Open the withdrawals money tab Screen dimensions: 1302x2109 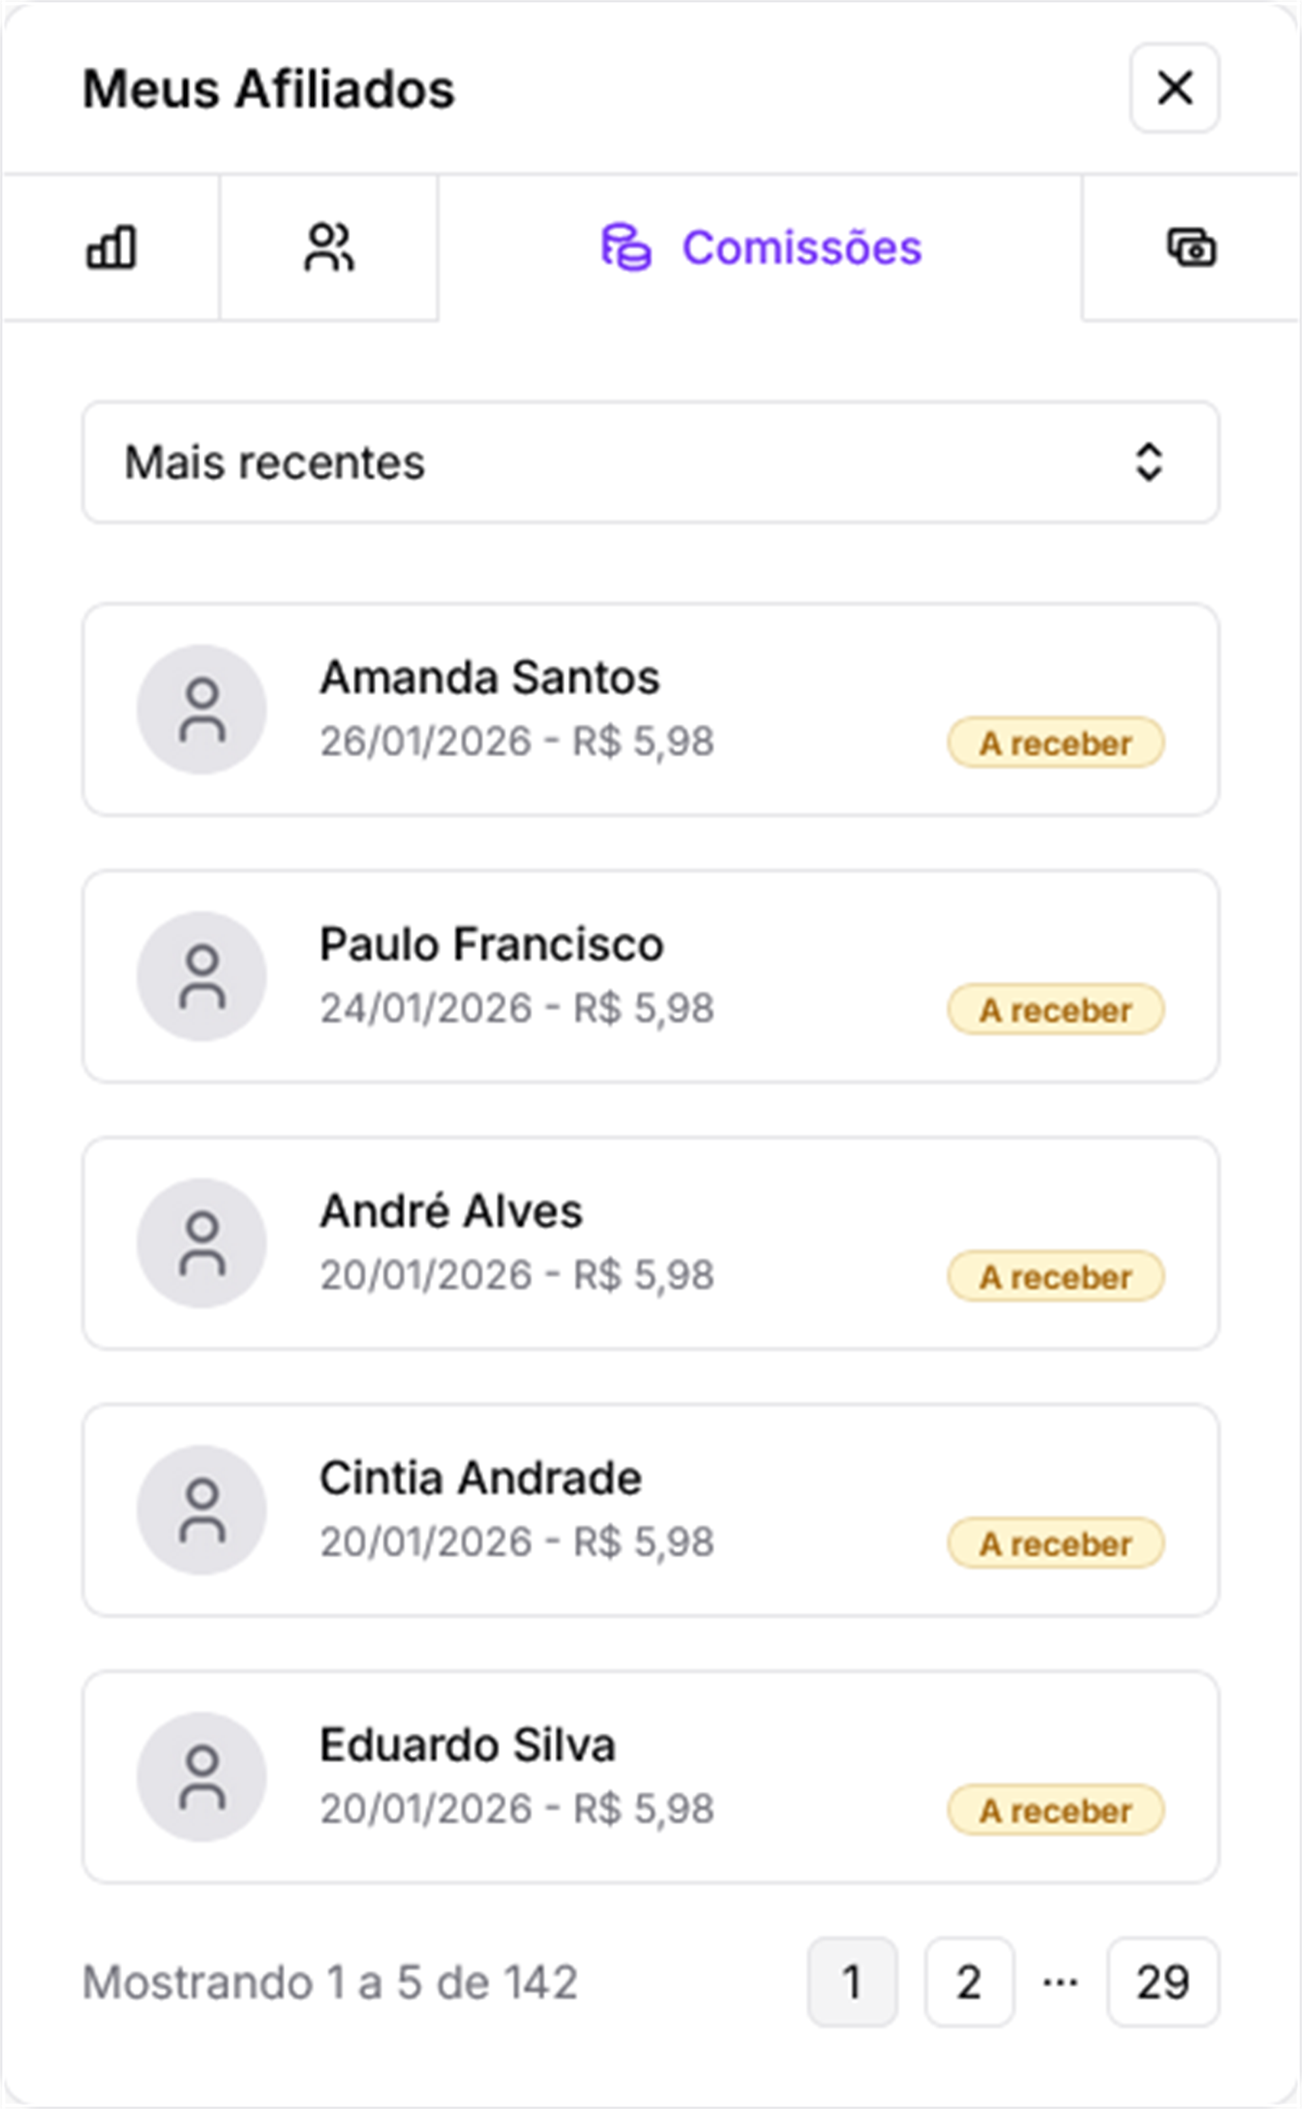[1191, 248]
